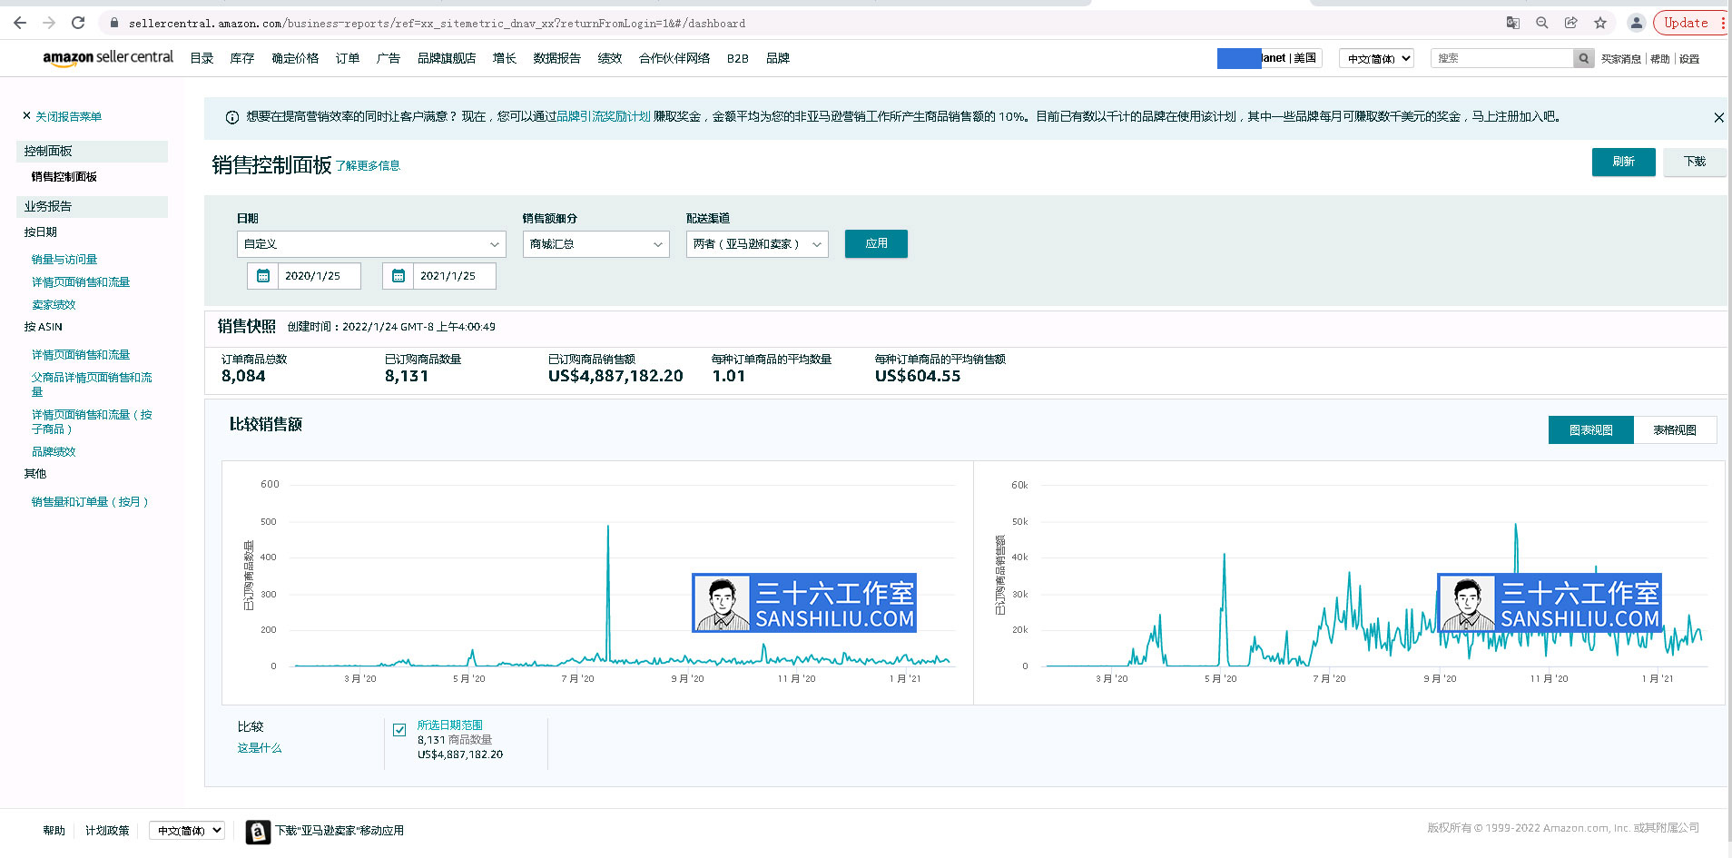Click the Amazon Seller mobile app icon
This screenshot has width=1732, height=858.
click(258, 831)
